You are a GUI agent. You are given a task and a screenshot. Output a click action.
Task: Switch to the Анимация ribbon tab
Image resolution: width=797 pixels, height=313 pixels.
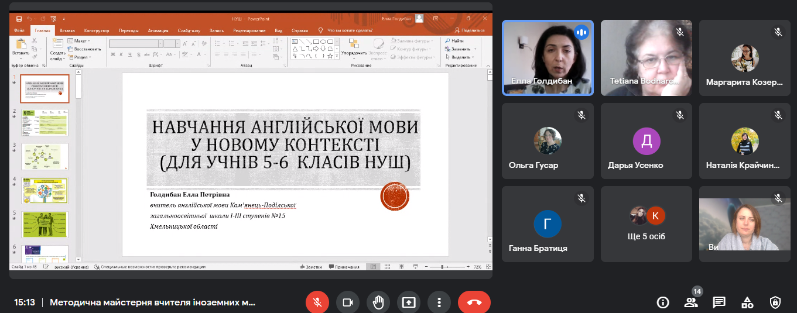[158, 30]
